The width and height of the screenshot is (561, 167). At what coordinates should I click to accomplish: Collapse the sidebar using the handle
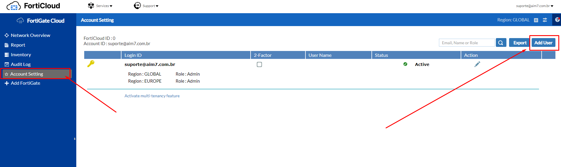click(x=75, y=139)
